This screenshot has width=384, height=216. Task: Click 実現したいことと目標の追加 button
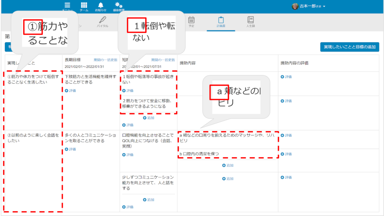coord(350,47)
